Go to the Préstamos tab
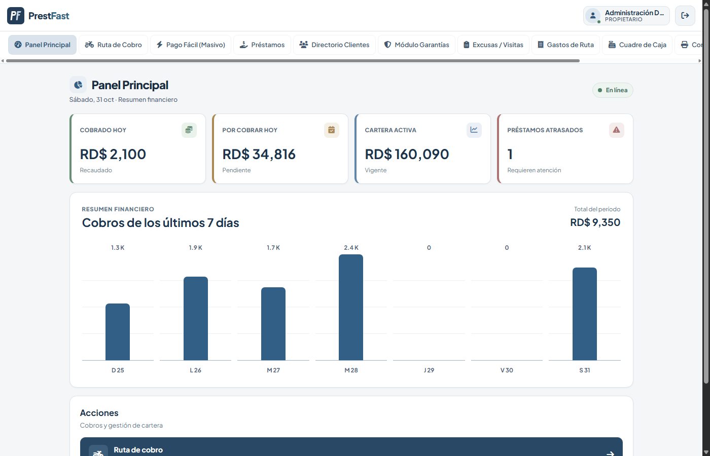The width and height of the screenshot is (710, 456). [x=262, y=45]
